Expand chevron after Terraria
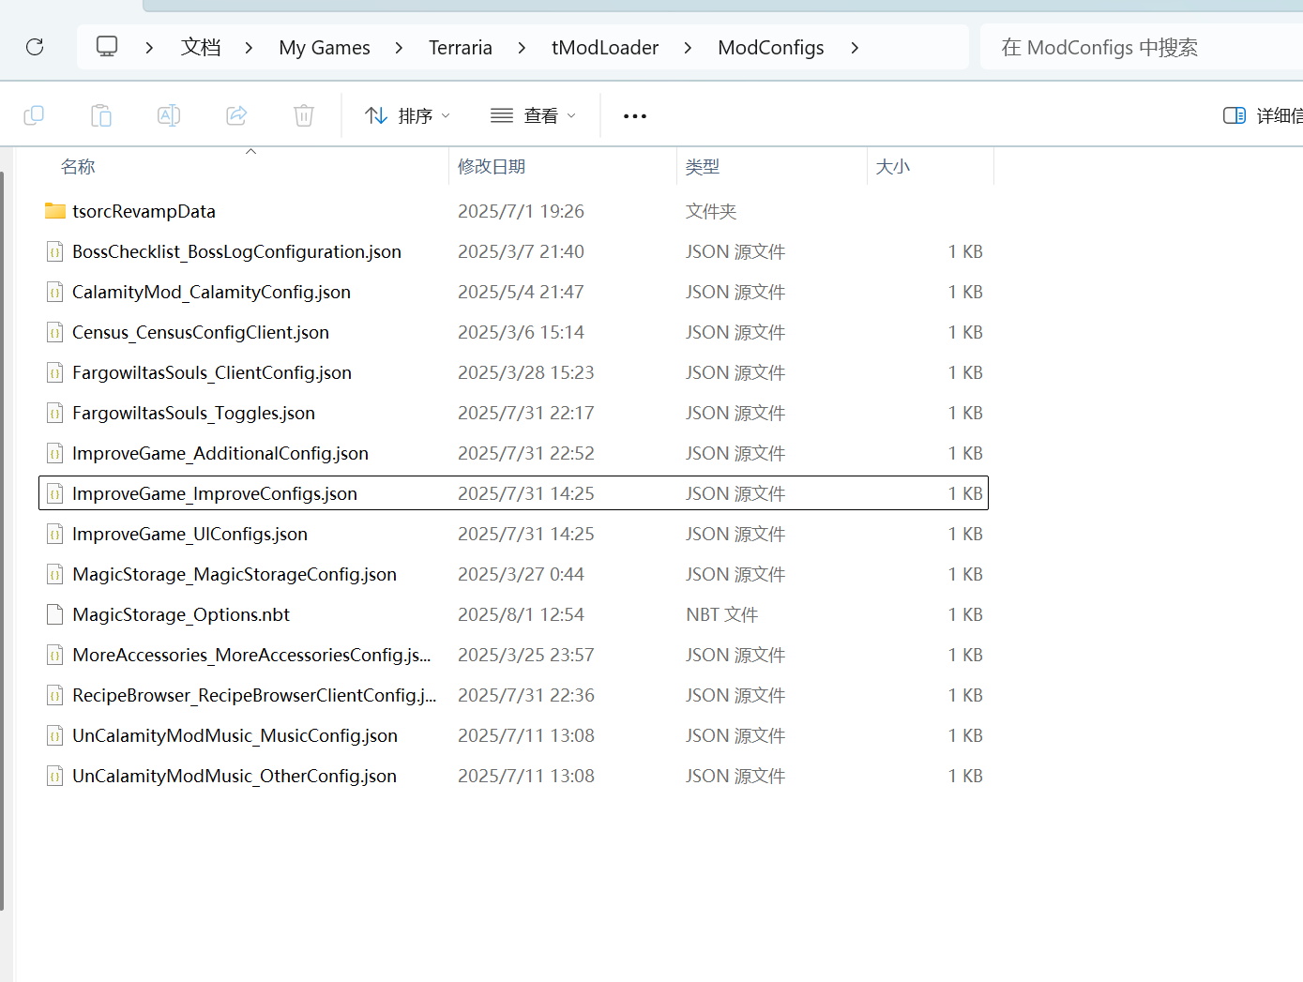The height and width of the screenshot is (982, 1303). 522,48
